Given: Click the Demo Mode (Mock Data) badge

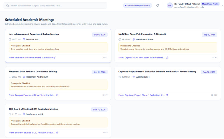Looking at the screenshot, I should pos(138,6).
